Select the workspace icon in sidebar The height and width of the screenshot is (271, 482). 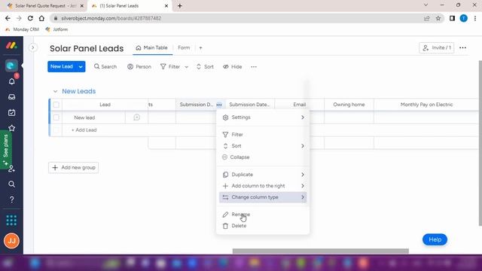click(x=11, y=65)
